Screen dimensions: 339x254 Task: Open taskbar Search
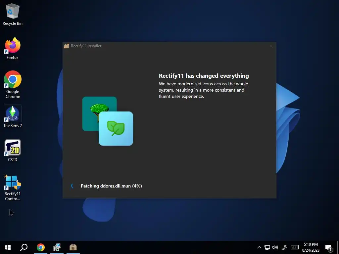pos(24,247)
